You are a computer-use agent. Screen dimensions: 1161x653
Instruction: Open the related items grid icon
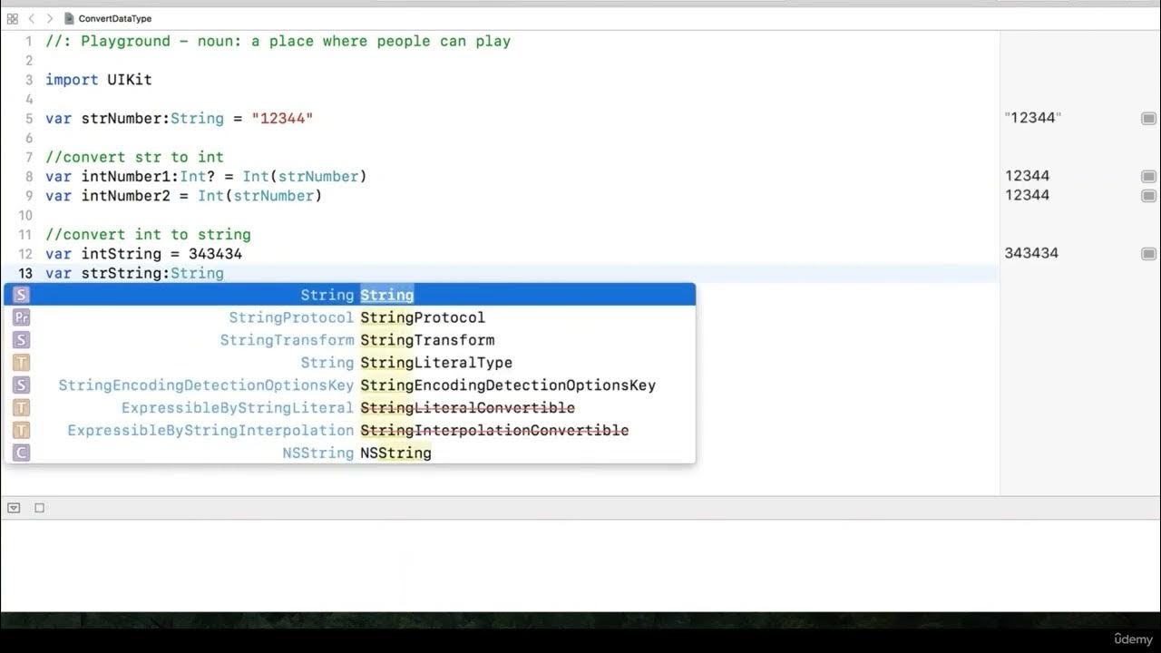pyautogui.click(x=12, y=18)
